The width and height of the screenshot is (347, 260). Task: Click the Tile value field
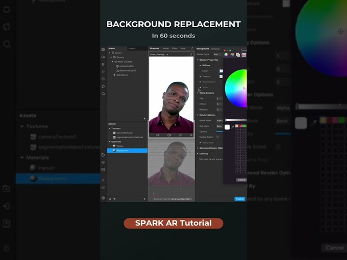[x=220, y=99]
